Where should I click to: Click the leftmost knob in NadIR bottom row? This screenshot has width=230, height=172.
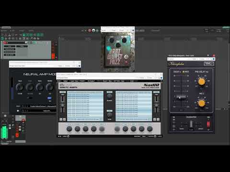69,129
